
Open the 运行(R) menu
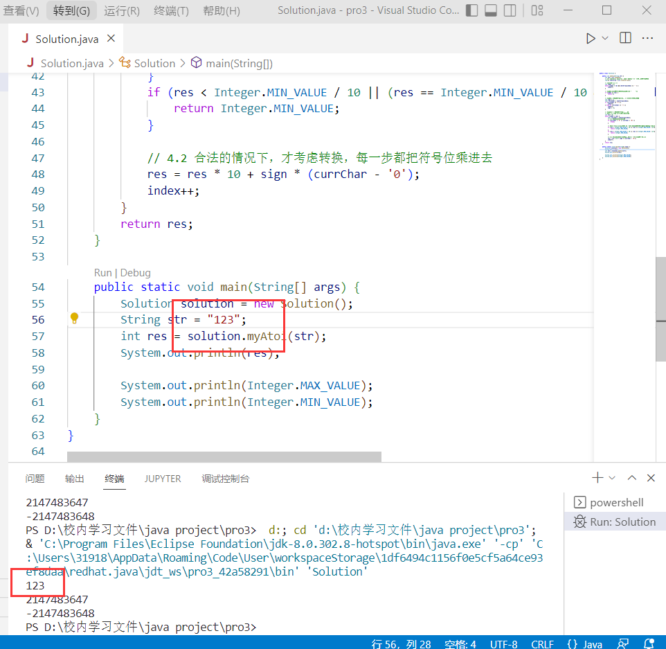pos(121,10)
